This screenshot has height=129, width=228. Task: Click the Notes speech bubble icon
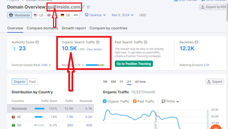coord(163,101)
